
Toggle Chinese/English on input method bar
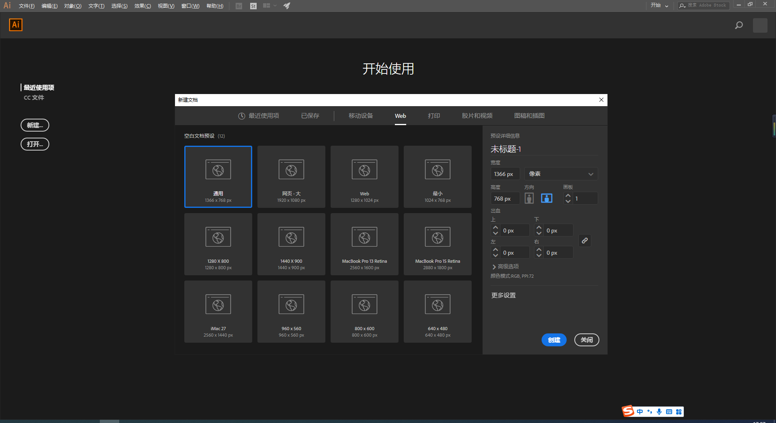[639, 411]
